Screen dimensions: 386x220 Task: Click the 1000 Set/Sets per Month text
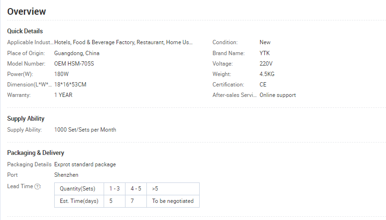(85, 130)
